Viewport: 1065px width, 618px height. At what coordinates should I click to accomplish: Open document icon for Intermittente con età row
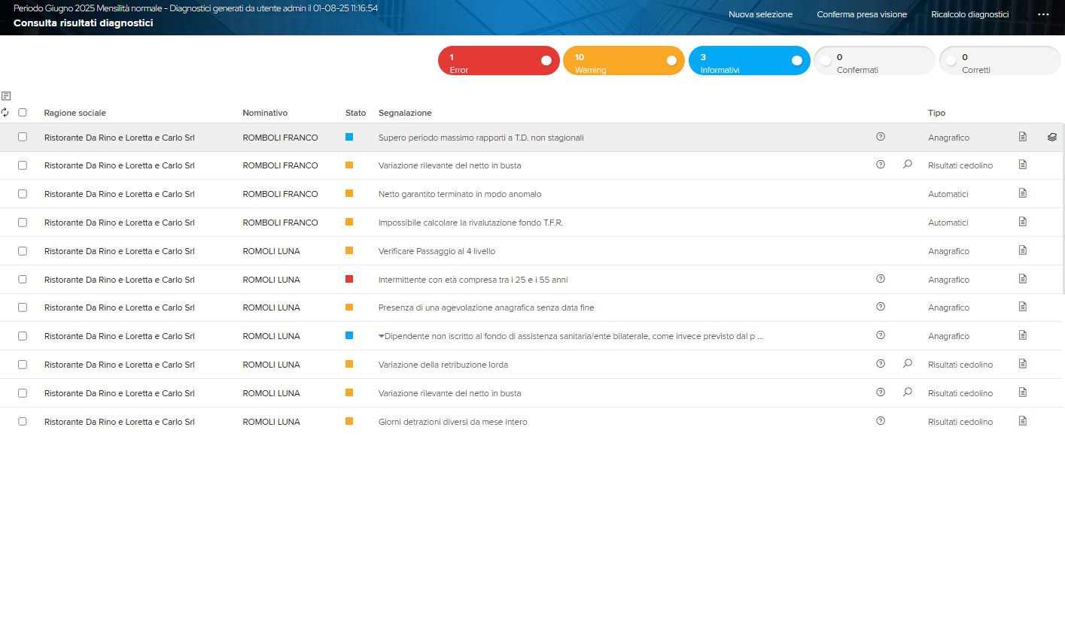coord(1022,279)
